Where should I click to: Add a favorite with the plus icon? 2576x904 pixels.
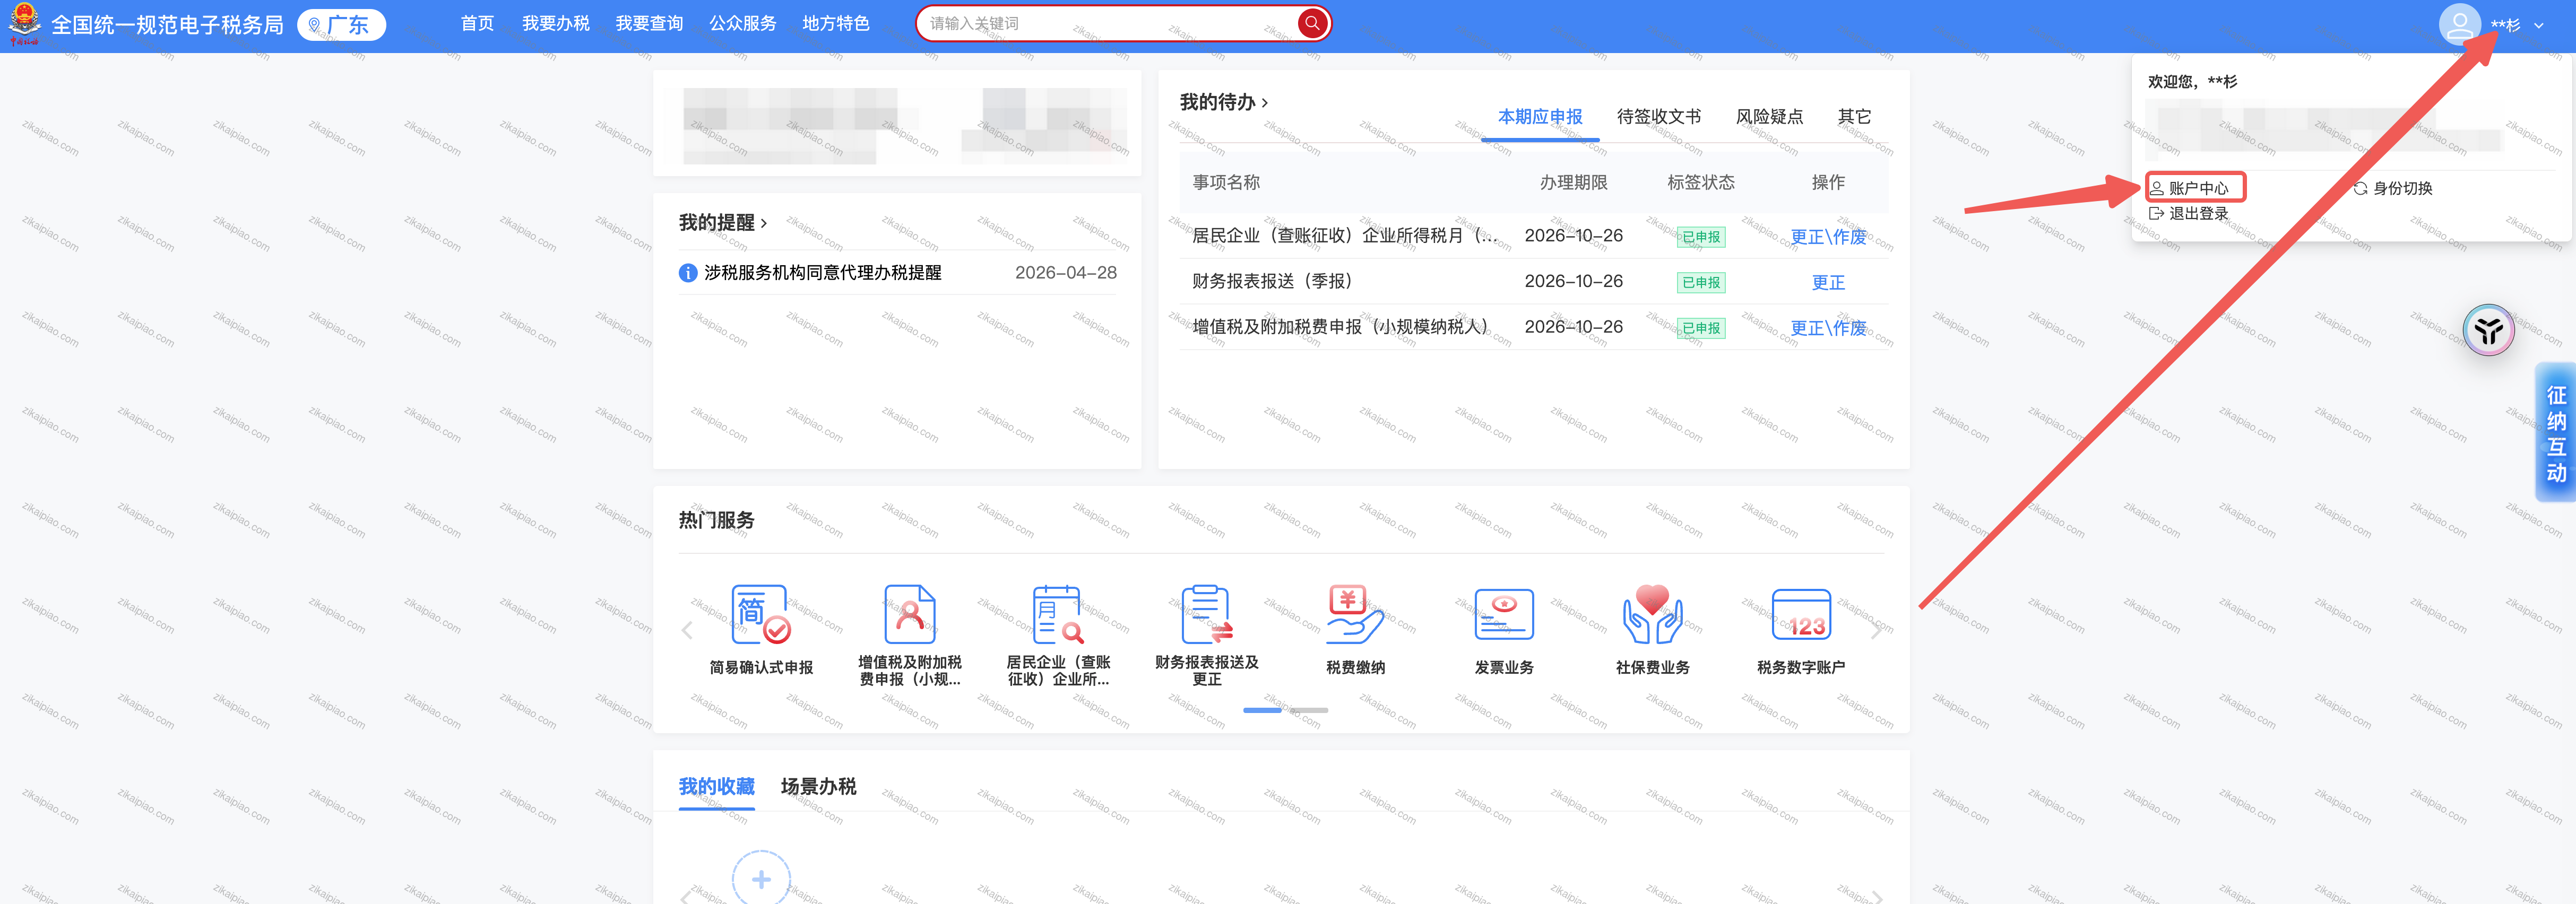pos(761,878)
